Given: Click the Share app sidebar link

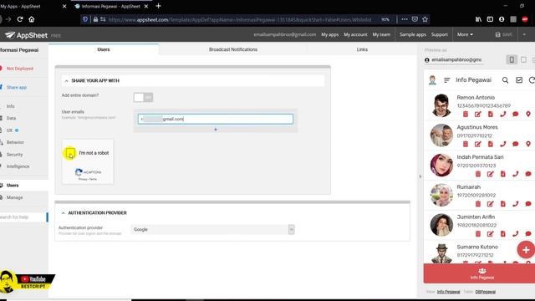Looking at the screenshot, I should point(17,87).
